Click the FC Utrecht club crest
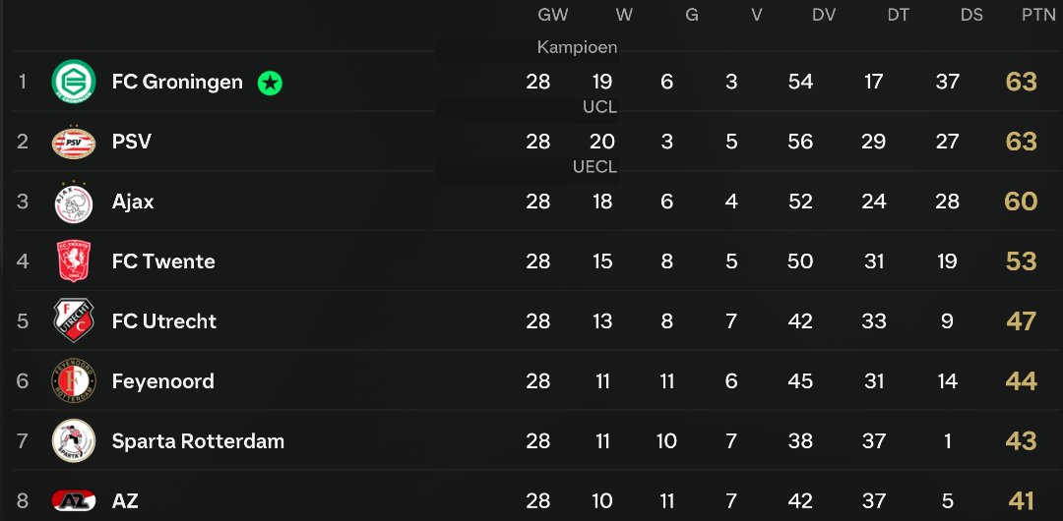 click(x=73, y=321)
